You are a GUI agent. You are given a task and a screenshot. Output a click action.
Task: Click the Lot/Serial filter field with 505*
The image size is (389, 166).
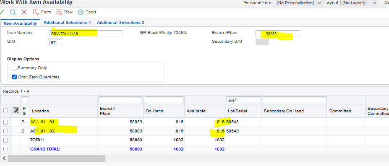point(243,100)
